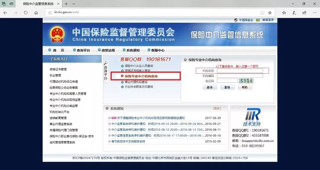Open 保险中介职业责任保险·保证金·资本 subsystem

pos(72,136)
